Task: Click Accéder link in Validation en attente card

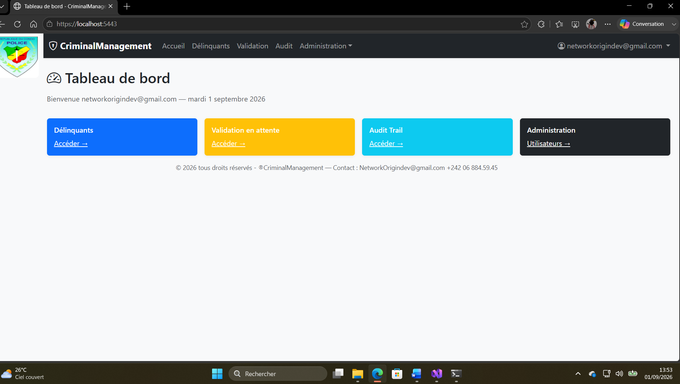Action: point(228,143)
